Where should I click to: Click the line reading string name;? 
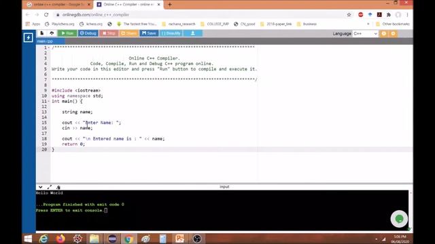77,112
